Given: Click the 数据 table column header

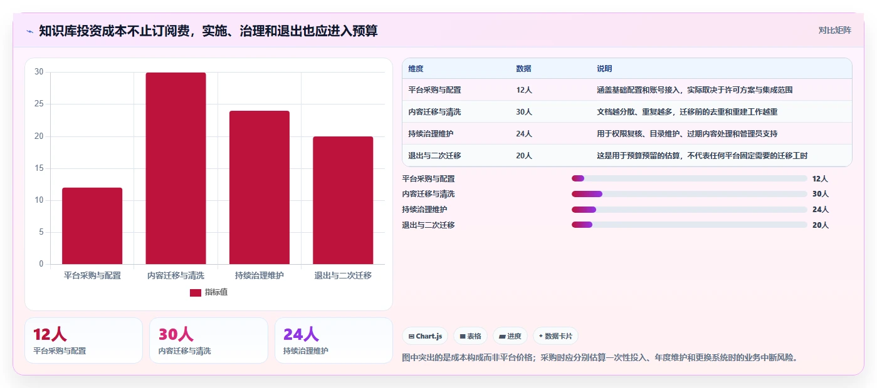Looking at the screenshot, I should (523, 69).
